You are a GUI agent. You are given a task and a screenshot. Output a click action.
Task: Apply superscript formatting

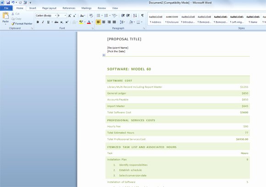(67, 22)
